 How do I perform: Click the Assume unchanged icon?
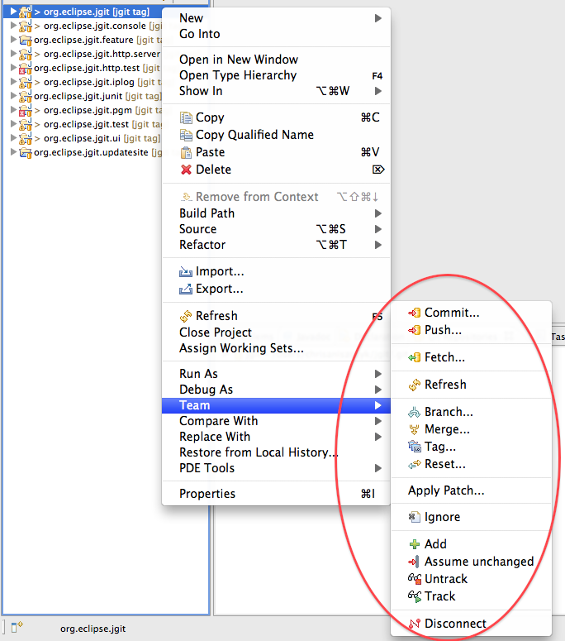(x=414, y=562)
